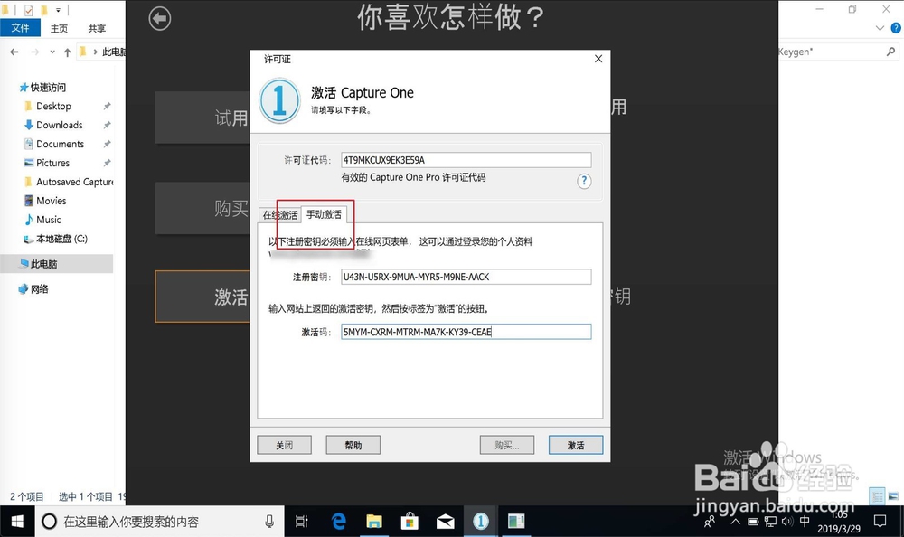Expand the ribbon chevron in Explorer
904x537 pixels.
(x=880, y=28)
